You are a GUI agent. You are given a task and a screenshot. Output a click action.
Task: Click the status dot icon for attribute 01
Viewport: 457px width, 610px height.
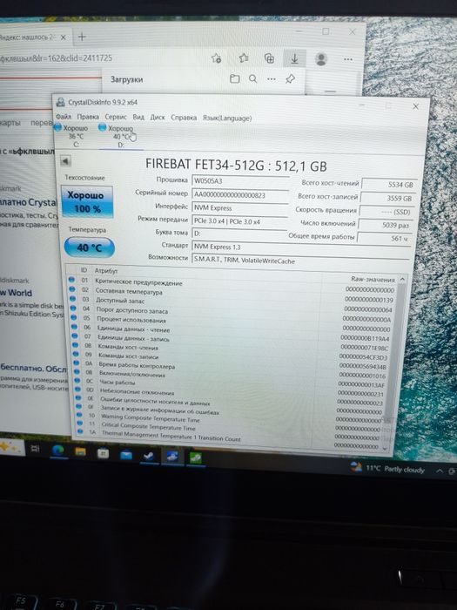pyautogui.click(x=71, y=280)
